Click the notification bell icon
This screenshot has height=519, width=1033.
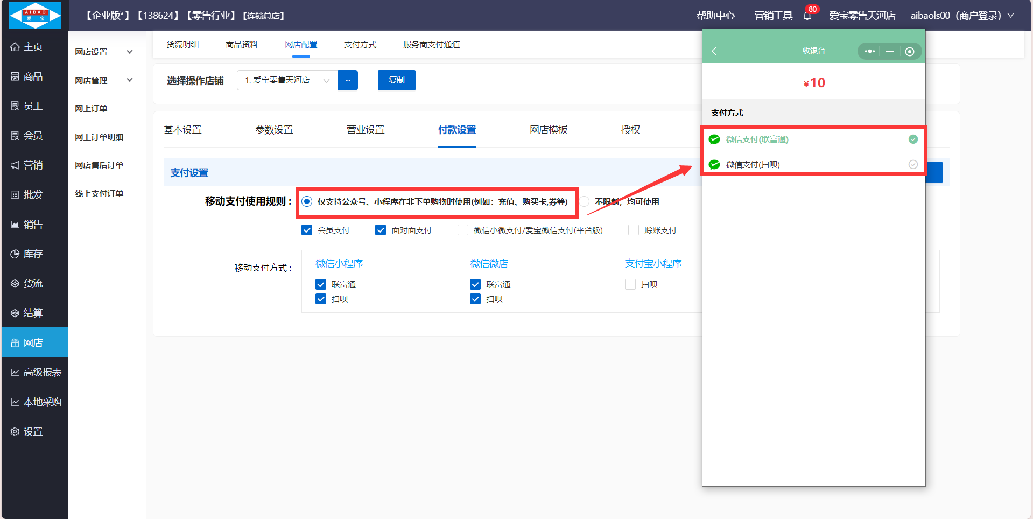(x=807, y=16)
